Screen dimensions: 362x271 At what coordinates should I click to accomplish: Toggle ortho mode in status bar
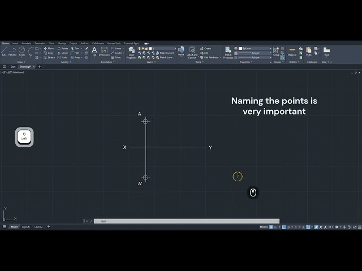[x=284, y=227]
